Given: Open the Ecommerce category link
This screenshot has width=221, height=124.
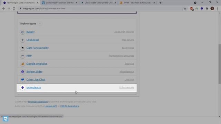Looking at the screenshot, I should pos(128,48).
